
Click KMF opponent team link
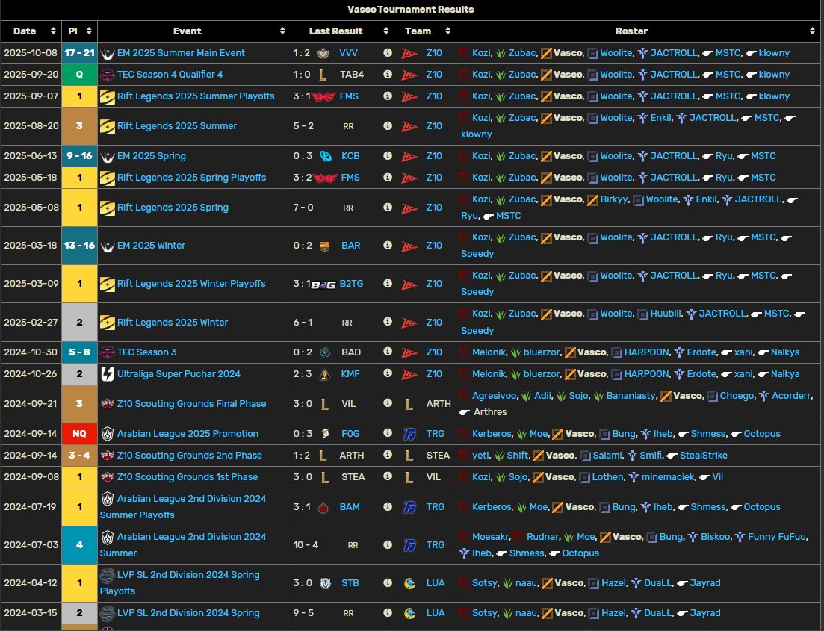point(350,373)
